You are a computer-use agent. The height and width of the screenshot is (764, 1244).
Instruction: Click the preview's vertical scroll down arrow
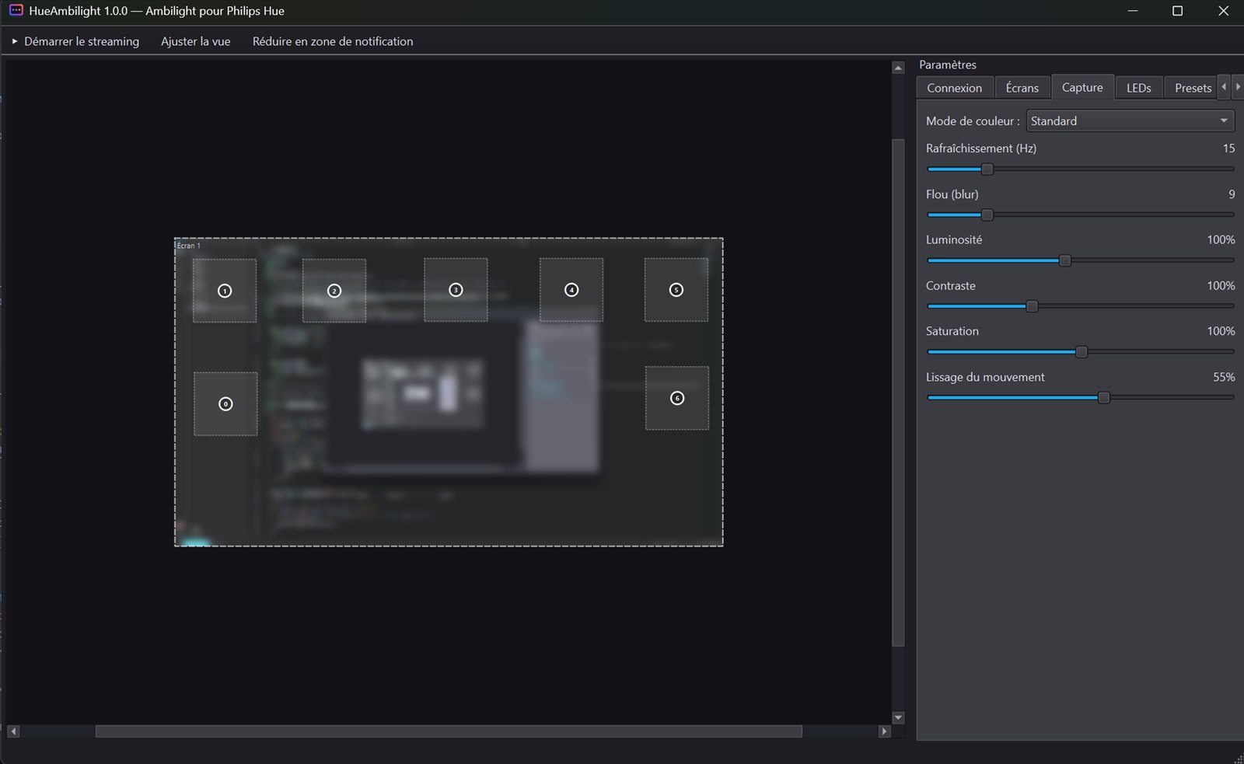(x=898, y=718)
